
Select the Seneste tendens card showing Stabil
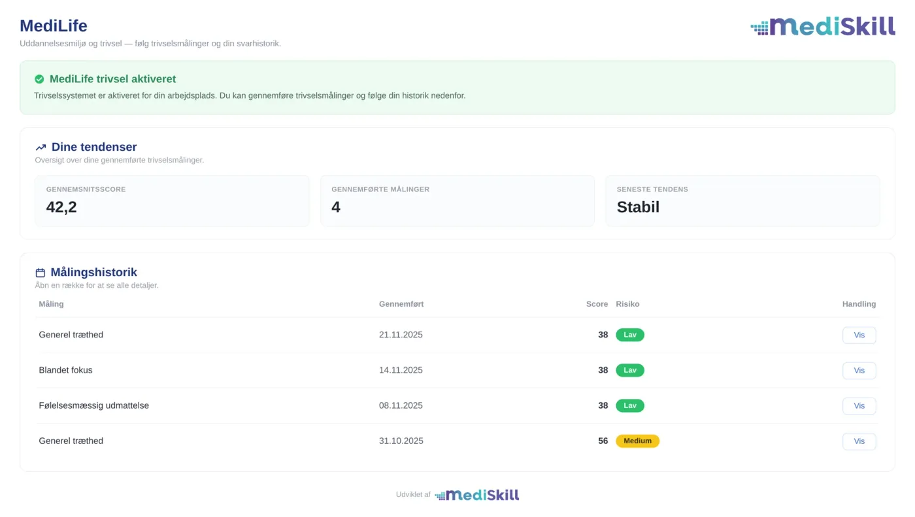point(742,200)
